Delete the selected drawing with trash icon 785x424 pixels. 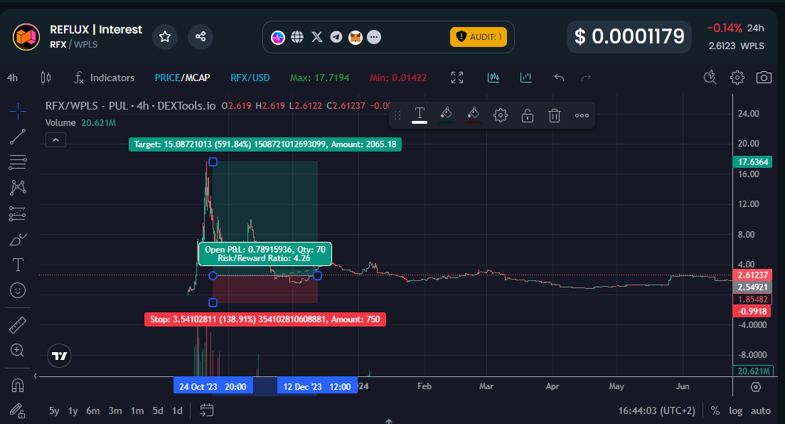[x=554, y=115]
